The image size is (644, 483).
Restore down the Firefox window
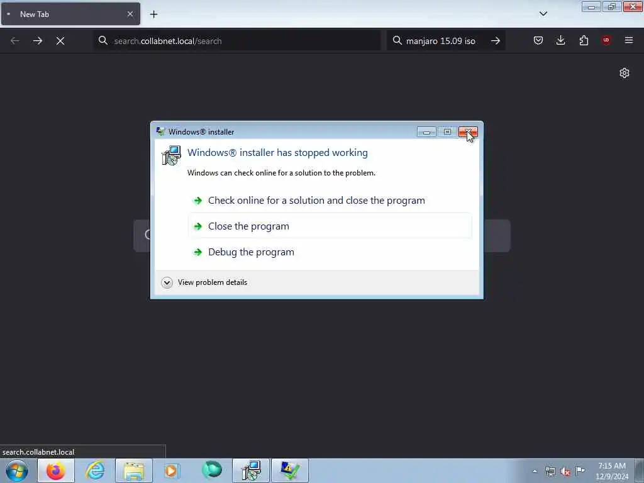612,7
